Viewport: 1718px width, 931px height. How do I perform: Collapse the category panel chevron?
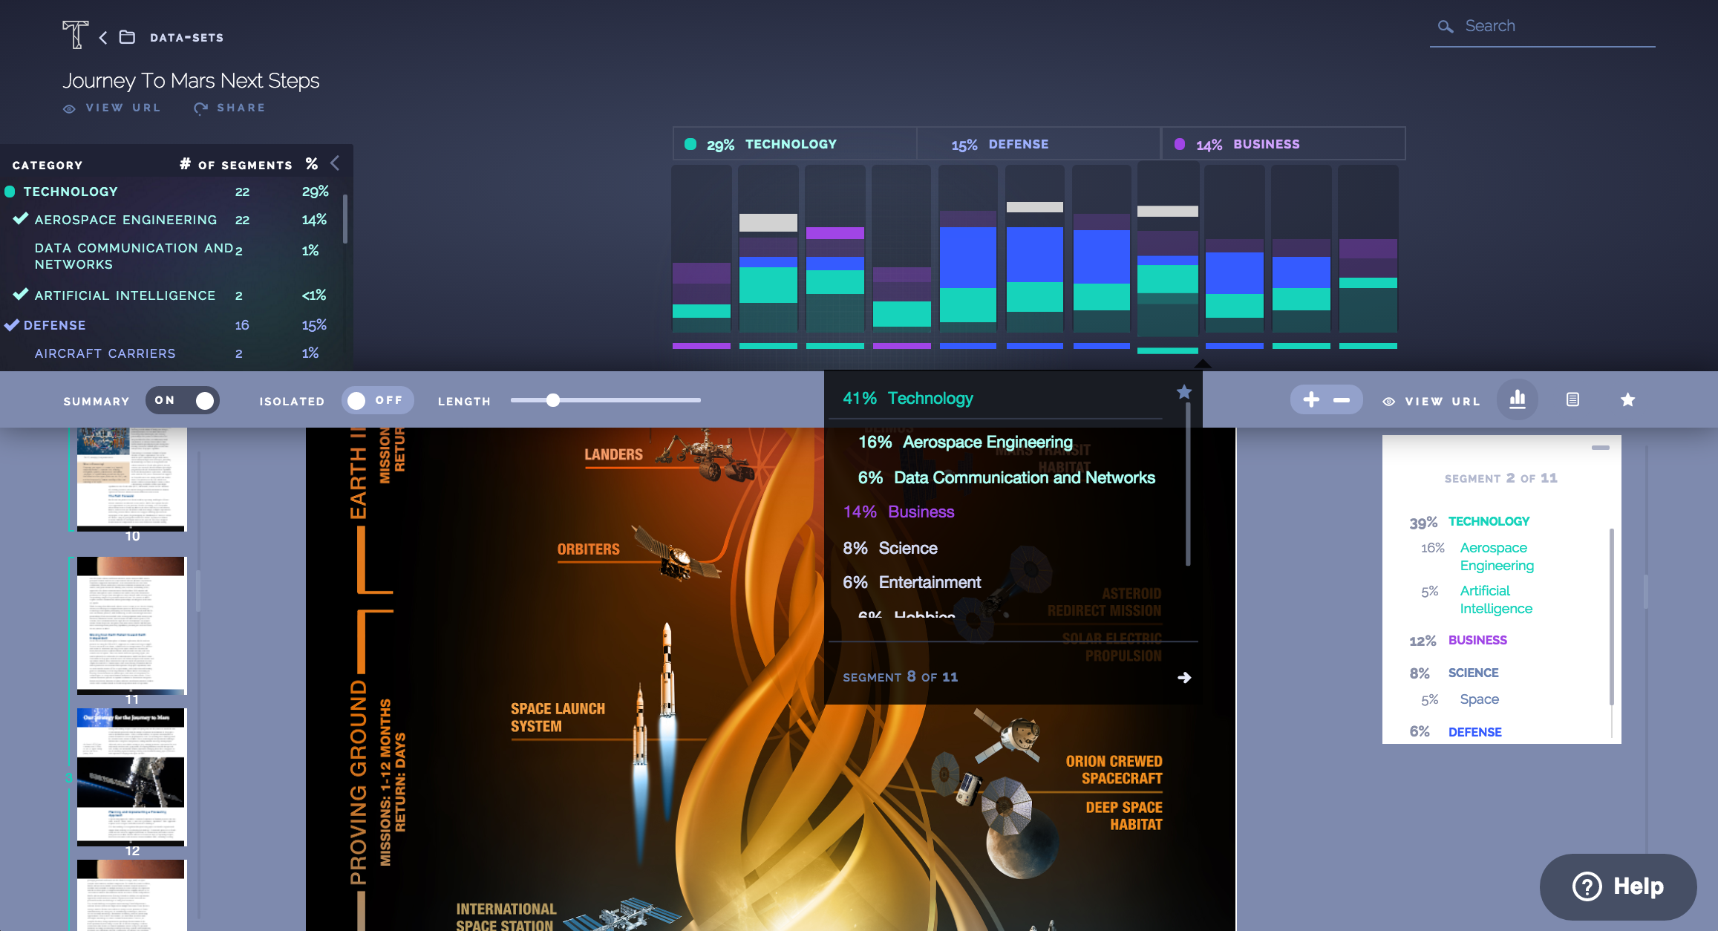coord(335,163)
